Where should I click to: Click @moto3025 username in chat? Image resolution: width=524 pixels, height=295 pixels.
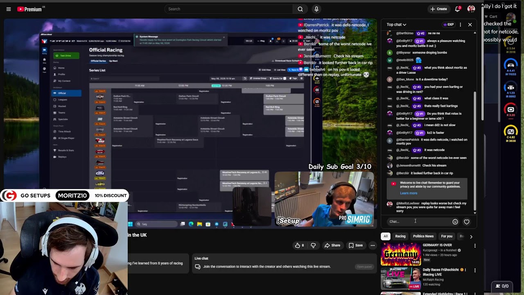405,60
